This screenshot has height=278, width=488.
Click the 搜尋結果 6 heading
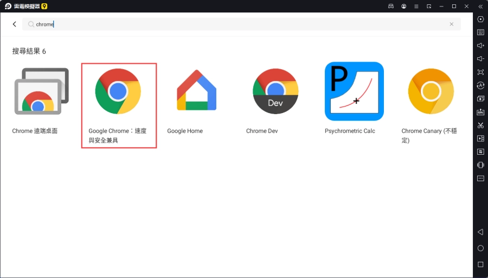click(29, 51)
